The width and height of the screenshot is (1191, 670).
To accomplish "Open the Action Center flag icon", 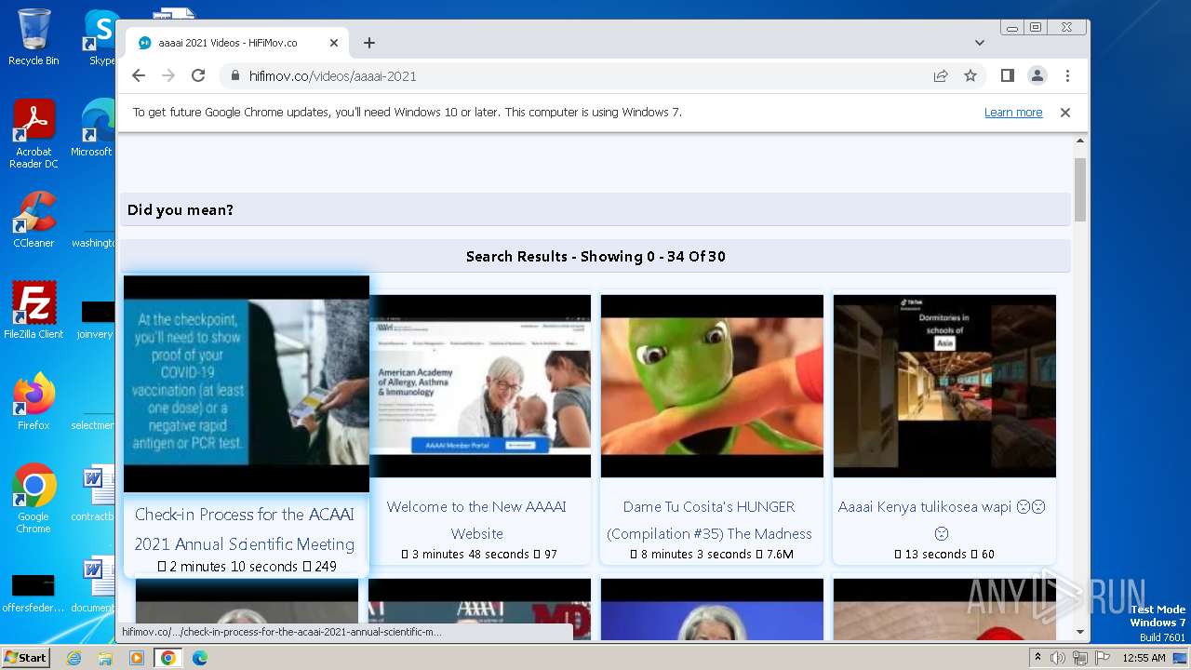I will click(x=1103, y=658).
